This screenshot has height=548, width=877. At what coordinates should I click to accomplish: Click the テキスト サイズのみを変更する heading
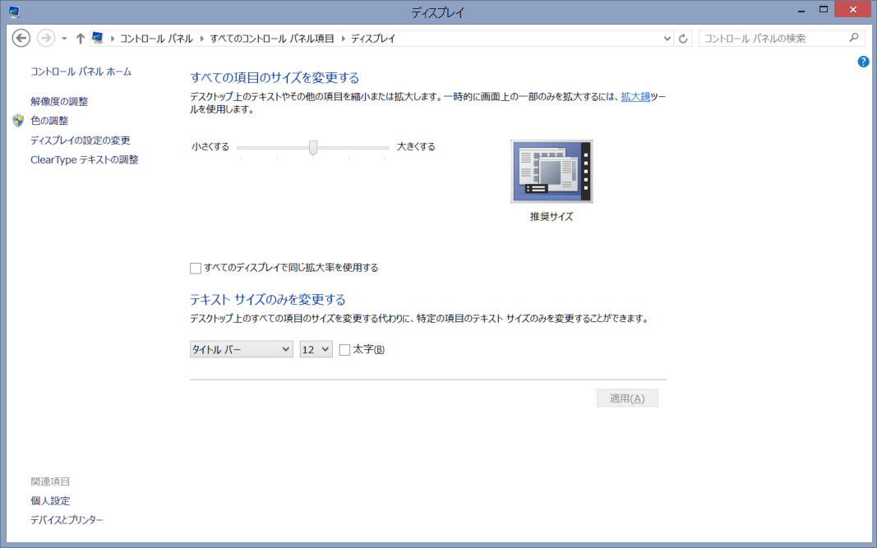tap(268, 299)
